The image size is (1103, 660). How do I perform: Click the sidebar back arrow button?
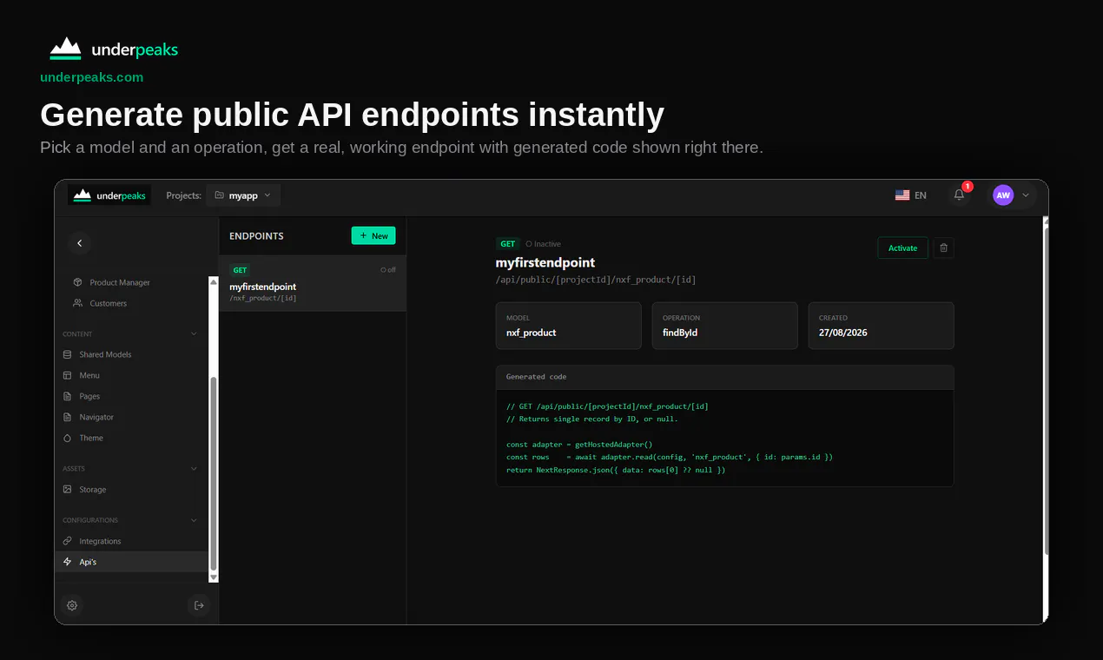(79, 243)
